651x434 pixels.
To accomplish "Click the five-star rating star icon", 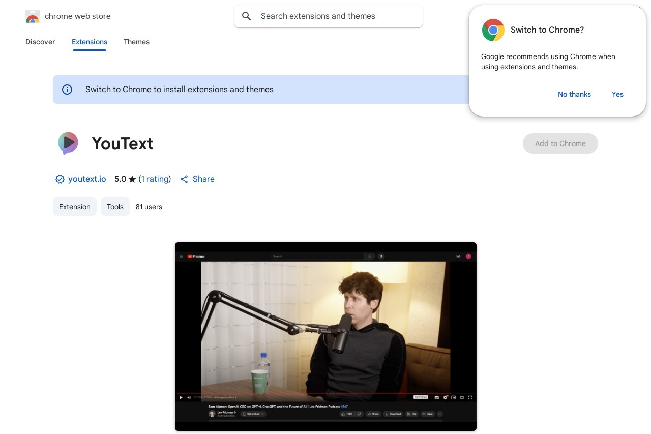I will (132, 179).
